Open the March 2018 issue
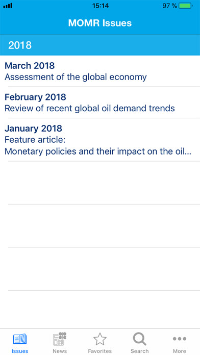This screenshot has width=200, height=355. pyautogui.click(x=100, y=71)
